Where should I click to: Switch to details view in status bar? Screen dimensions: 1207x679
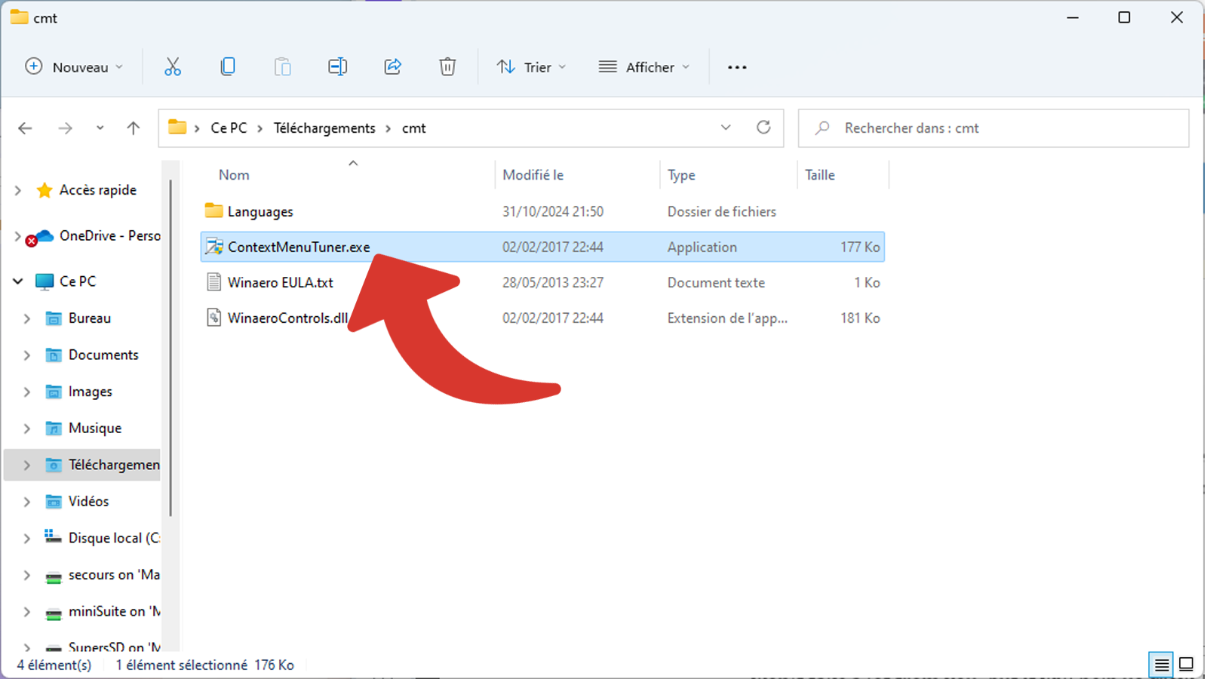[1162, 665]
